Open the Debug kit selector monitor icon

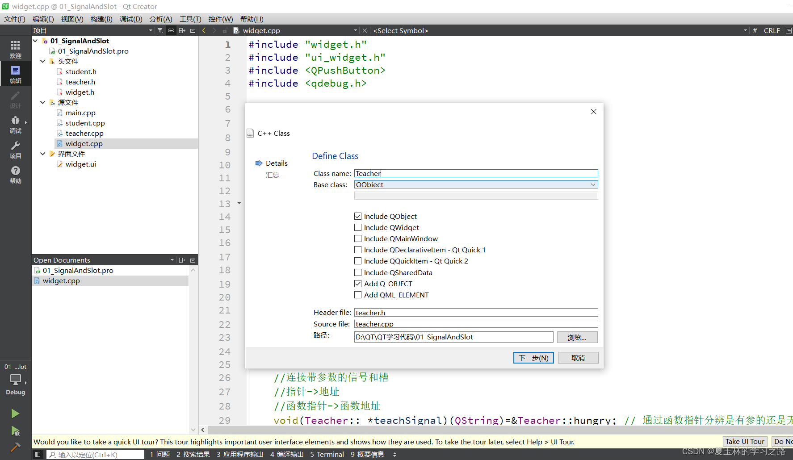tap(16, 380)
